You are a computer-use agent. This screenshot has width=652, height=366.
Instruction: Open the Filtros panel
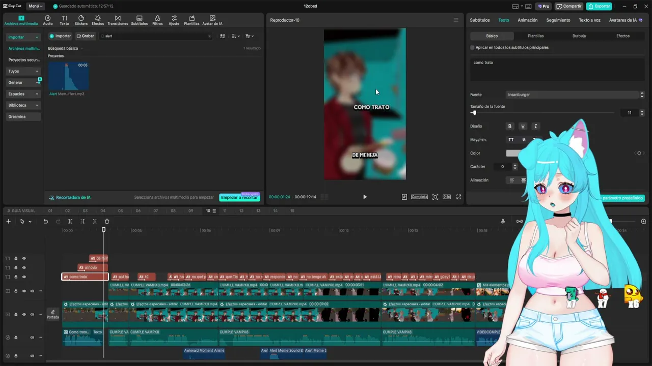[x=157, y=20]
